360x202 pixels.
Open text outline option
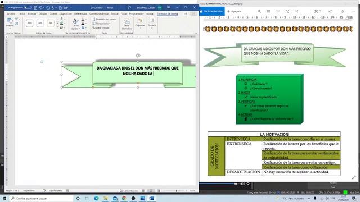(83, 24)
